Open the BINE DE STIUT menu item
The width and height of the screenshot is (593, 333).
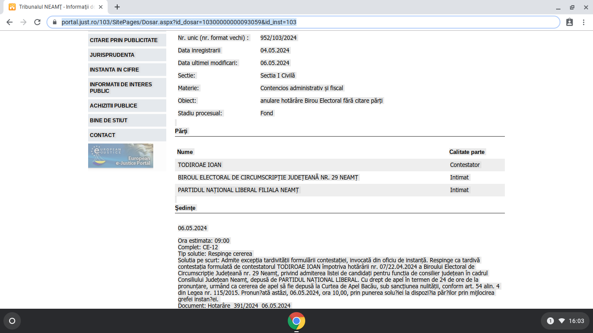coord(127,121)
